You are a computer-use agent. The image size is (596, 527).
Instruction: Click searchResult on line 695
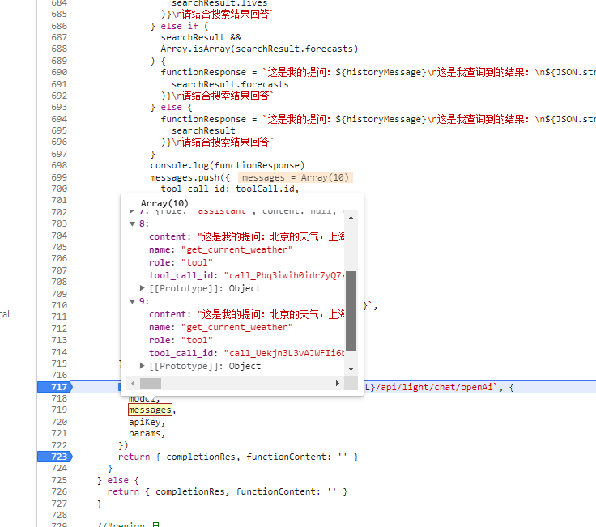[x=203, y=130]
